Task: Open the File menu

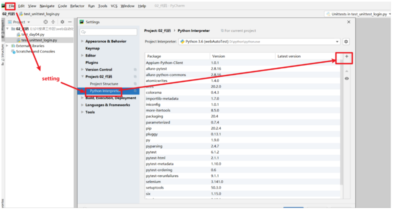Action: point(11,6)
